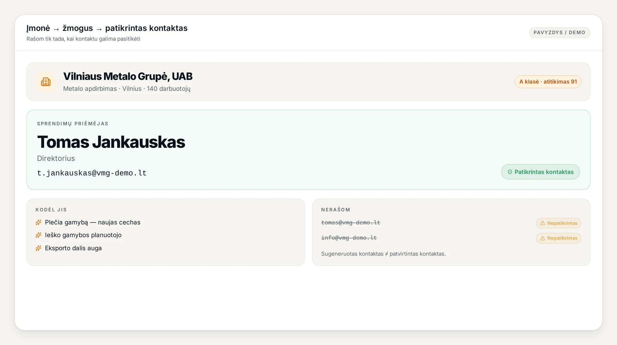Click warning triangle icon beside tomas@vmg-demo.lt
The height and width of the screenshot is (345, 617).
pos(543,223)
